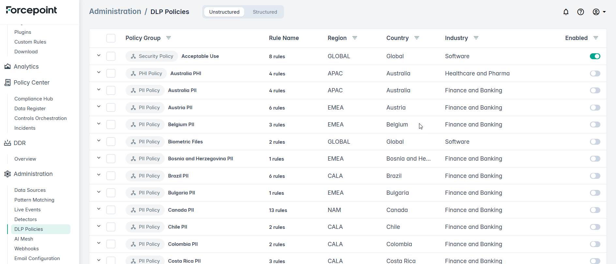Tick the checkbox for Belgium PII row
The height and width of the screenshot is (264, 616).
tap(111, 125)
